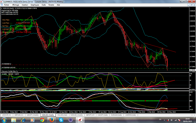
Task: Click the MetaTrader title bar app icon
Action: (x=1, y=2)
